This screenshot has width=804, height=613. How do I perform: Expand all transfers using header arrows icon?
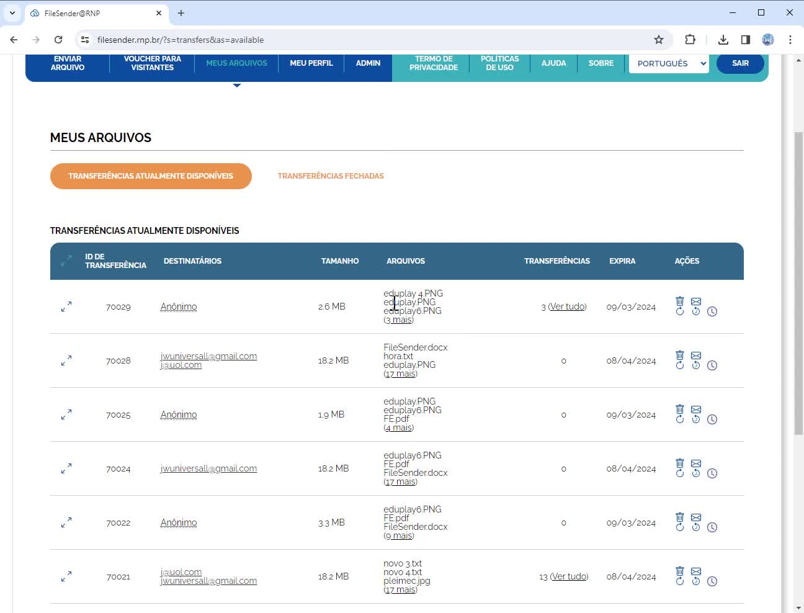click(66, 261)
